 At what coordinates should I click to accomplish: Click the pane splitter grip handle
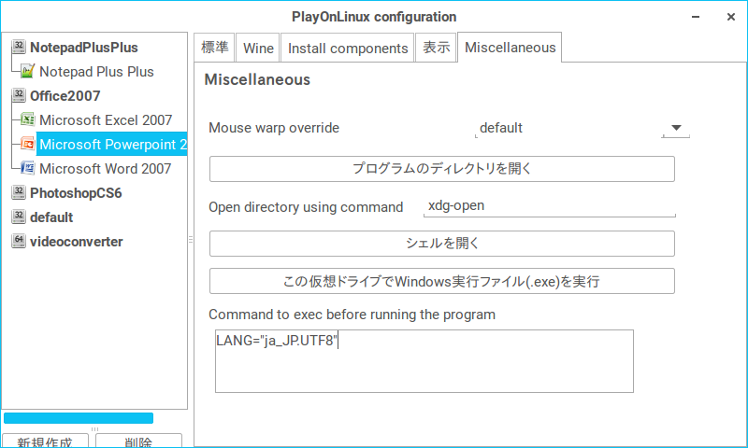click(x=191, y=240)
